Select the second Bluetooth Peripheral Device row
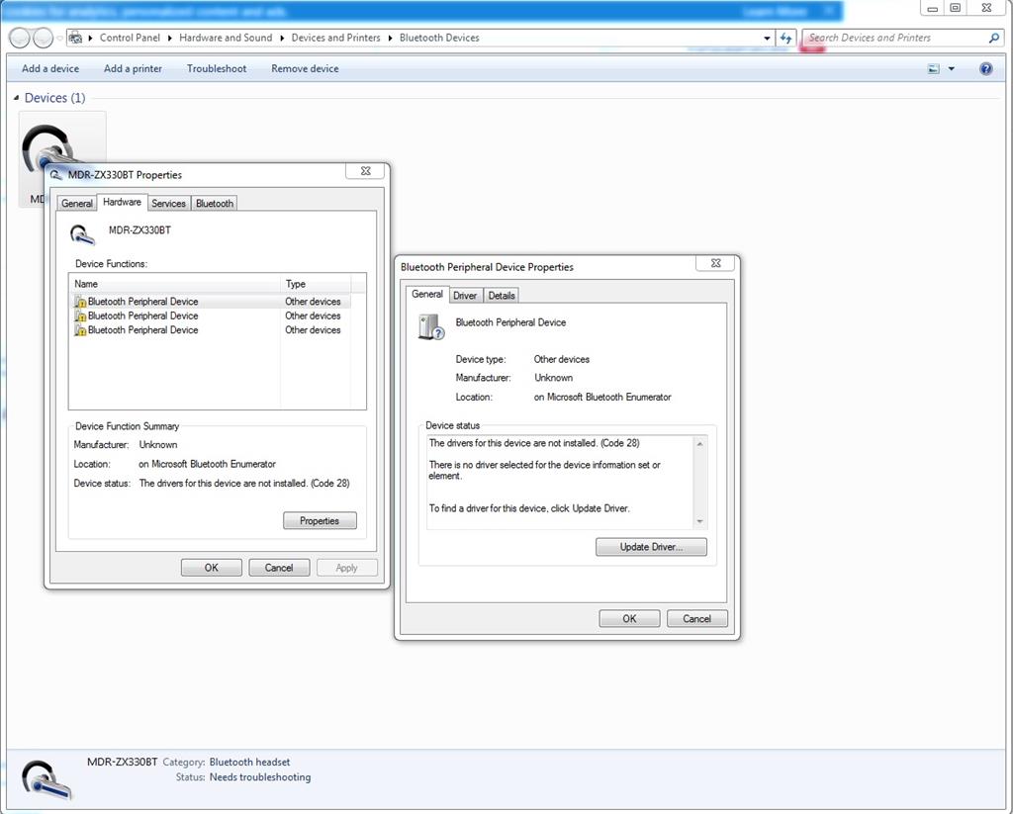 coord(210,316)
